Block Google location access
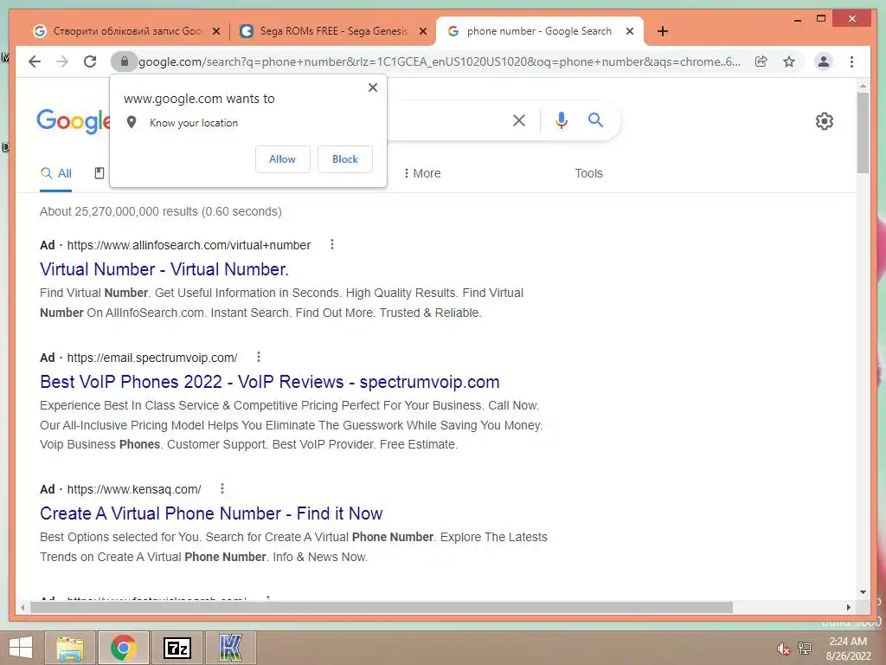 [x=344, y=159]
